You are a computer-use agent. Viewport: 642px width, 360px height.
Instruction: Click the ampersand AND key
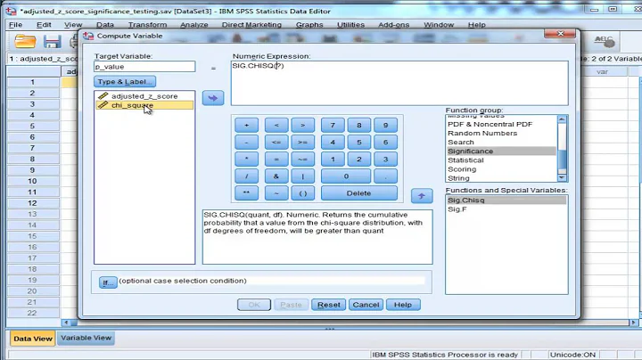click(x=276, y=176)
